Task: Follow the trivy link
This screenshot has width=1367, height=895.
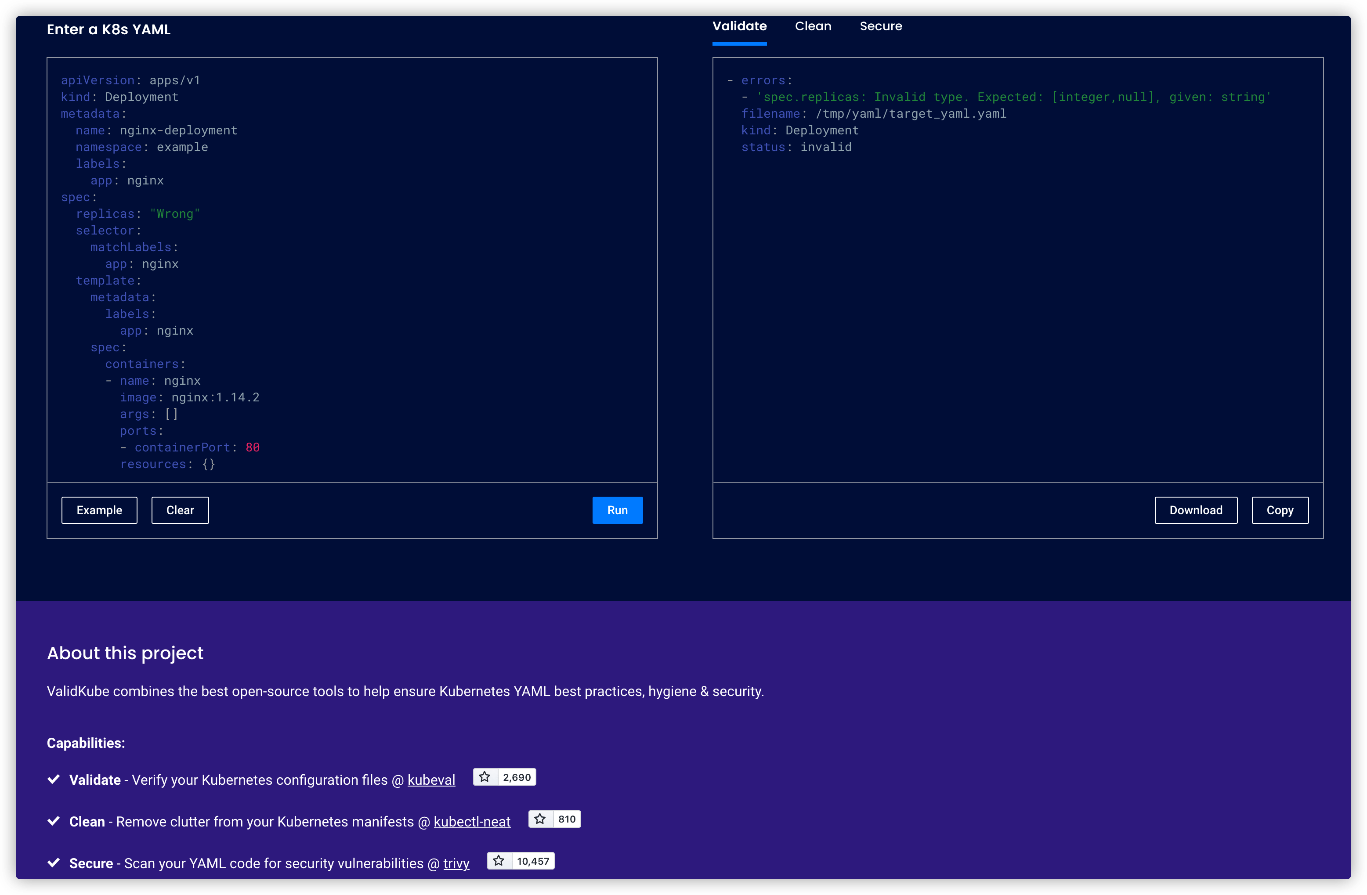Action: click(x=456, y=864)
